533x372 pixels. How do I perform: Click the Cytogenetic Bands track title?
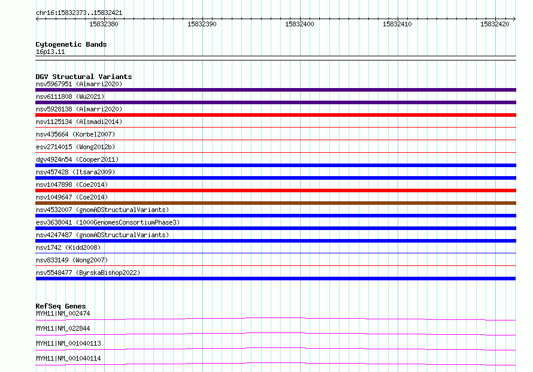(71, 44)
